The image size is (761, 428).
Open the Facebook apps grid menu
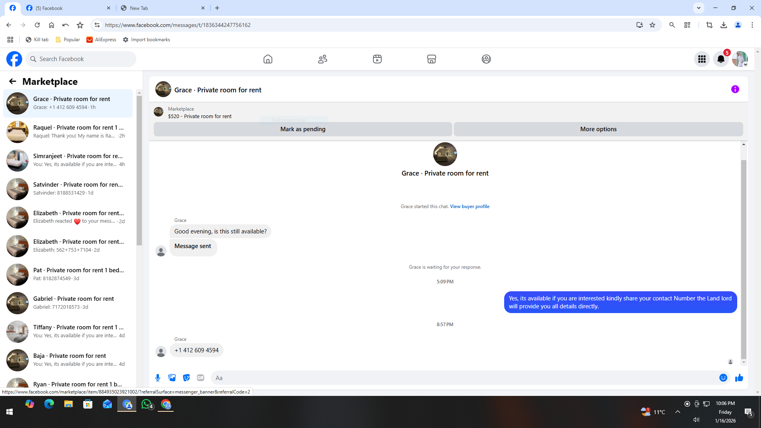[702, 59]
